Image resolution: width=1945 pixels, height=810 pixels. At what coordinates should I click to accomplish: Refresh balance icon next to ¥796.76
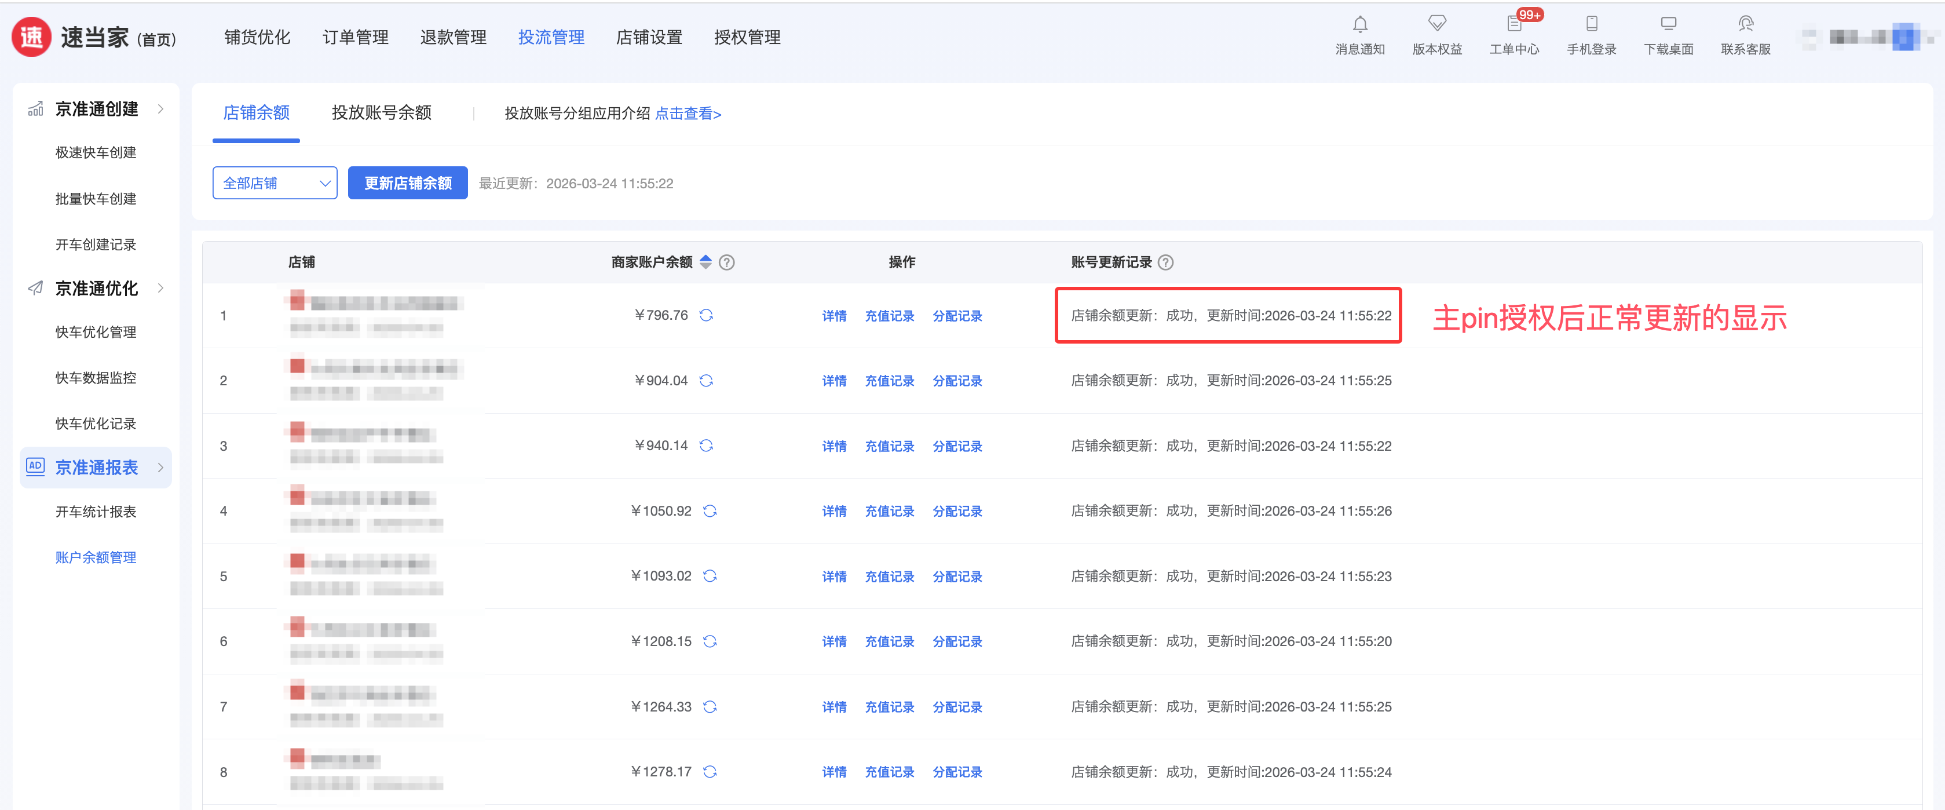pos(706,316)
